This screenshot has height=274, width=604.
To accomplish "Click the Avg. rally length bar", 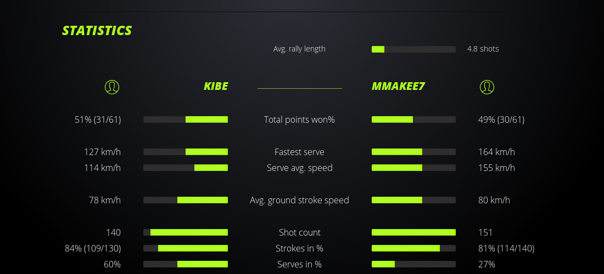I will click(x=413, y=49).
